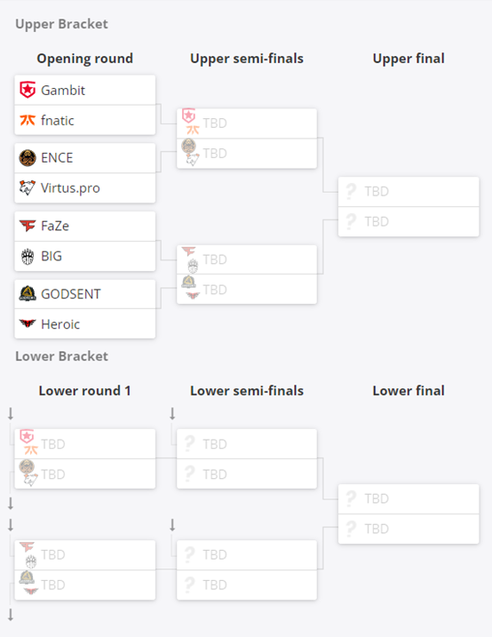Open the GODSENT team entry

click(x=85, y=294)
